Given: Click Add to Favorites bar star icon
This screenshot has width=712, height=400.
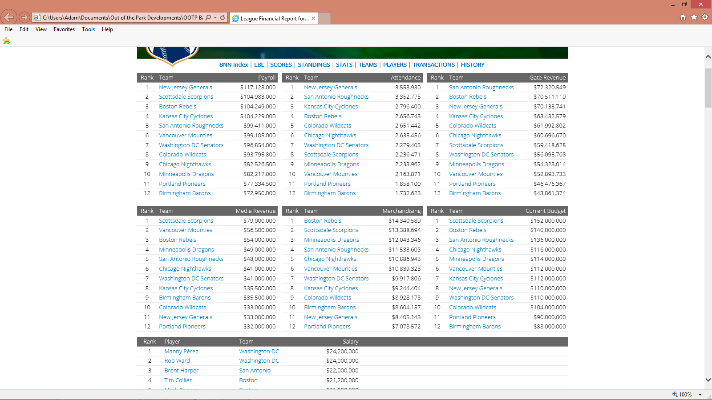Looking at the screenshot, I should click(6, 41).
